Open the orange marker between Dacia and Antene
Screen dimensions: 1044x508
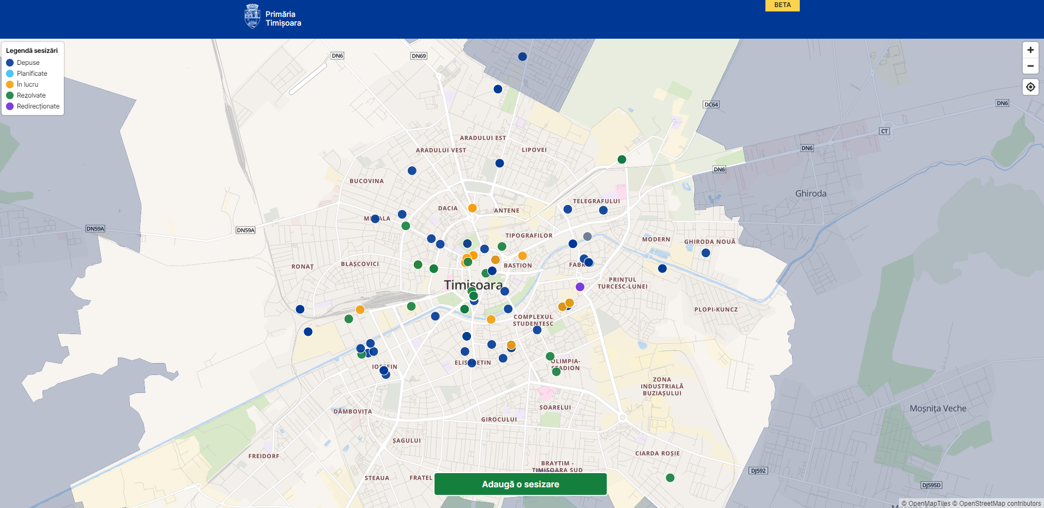[472, 208]
